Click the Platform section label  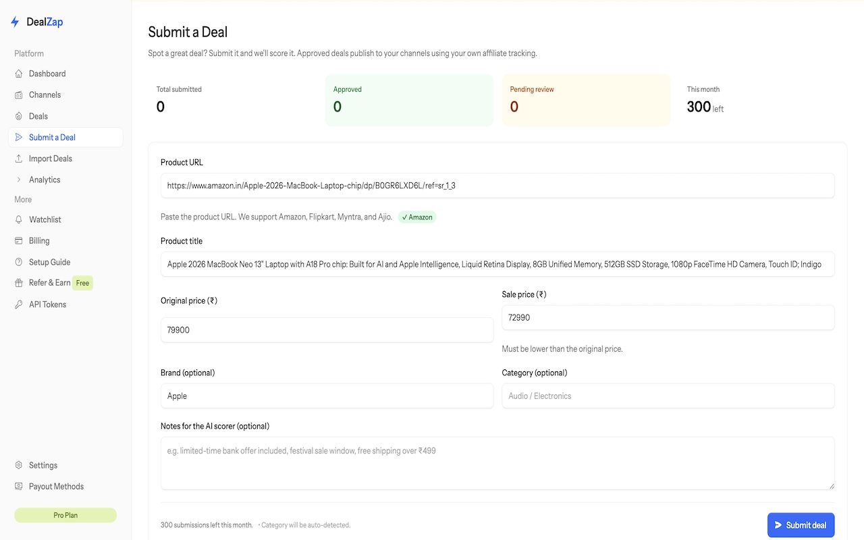click(29, 53)
